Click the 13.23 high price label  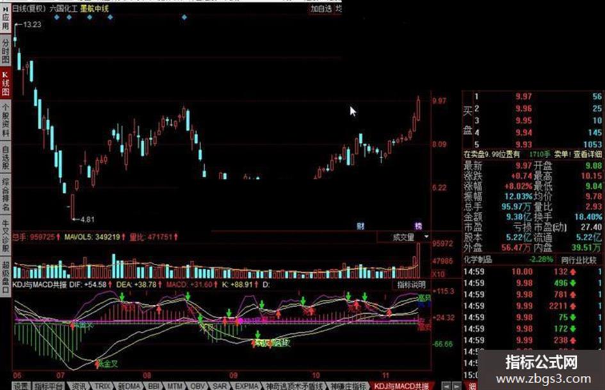pos(32,25)
